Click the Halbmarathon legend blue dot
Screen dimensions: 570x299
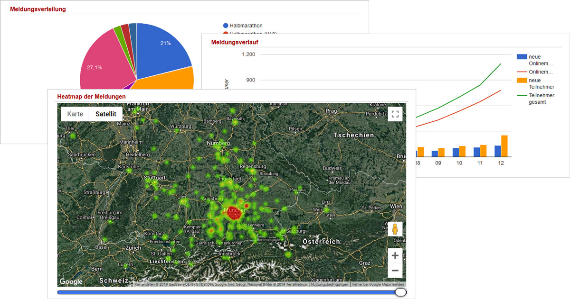click(x=226, y=26)
